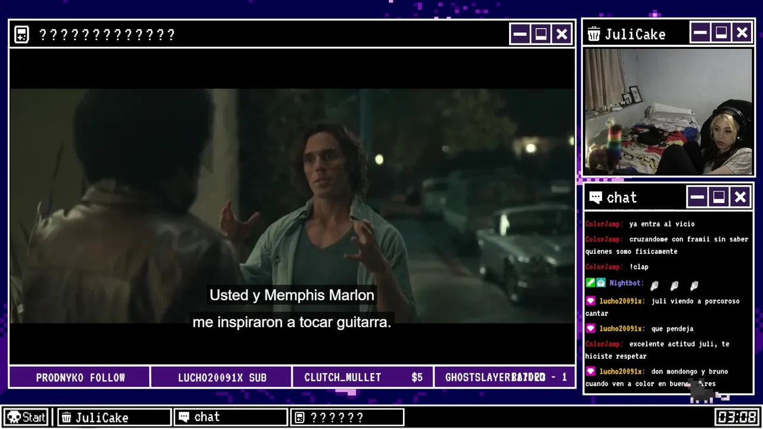Click the speech bubble icon on the chat taskbar item
The height and width of the screenshot is (429, 763).
coord(184,417)
